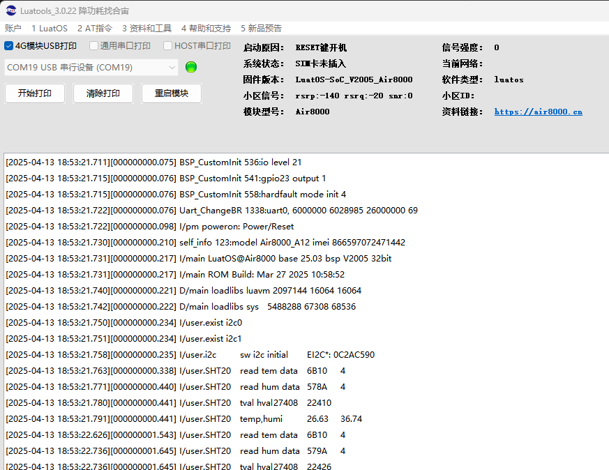This screenshot has height=470, width=609.
Task: Open the 5 新品预告 menu
Action: (x=261, y=29)
